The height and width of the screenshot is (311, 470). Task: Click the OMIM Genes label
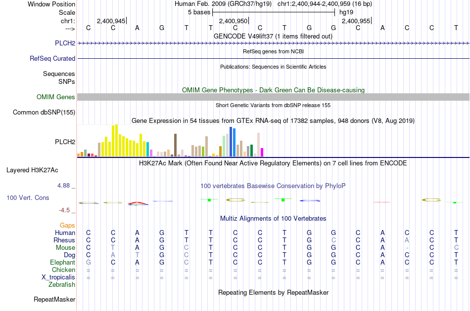tap(55, 97)
